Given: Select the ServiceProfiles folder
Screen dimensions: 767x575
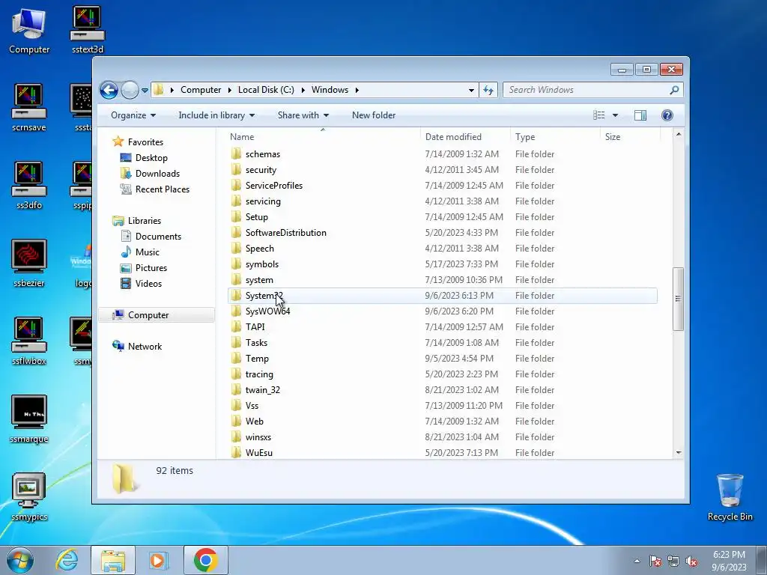Looking at the screenshot, I should point(274,186).
